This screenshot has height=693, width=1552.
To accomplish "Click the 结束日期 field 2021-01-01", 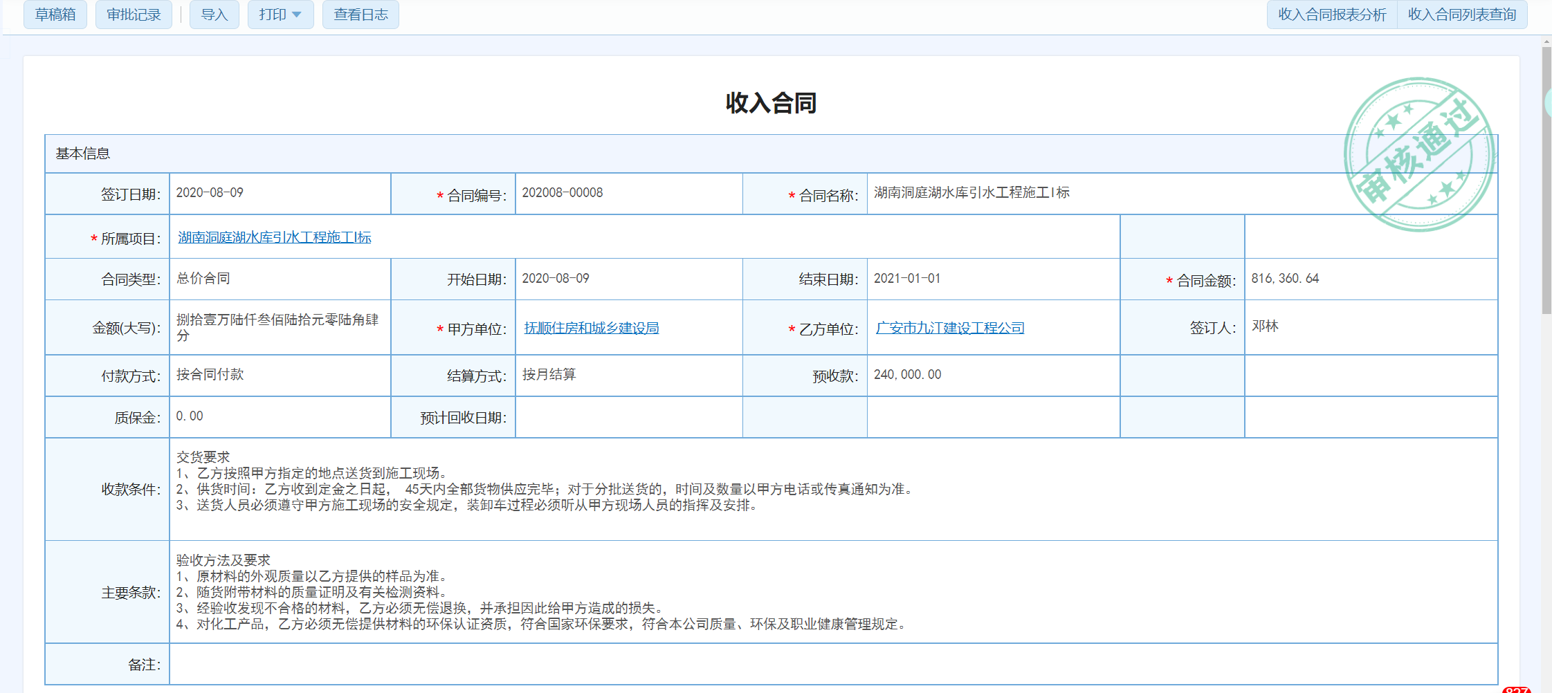I will 907,279.
